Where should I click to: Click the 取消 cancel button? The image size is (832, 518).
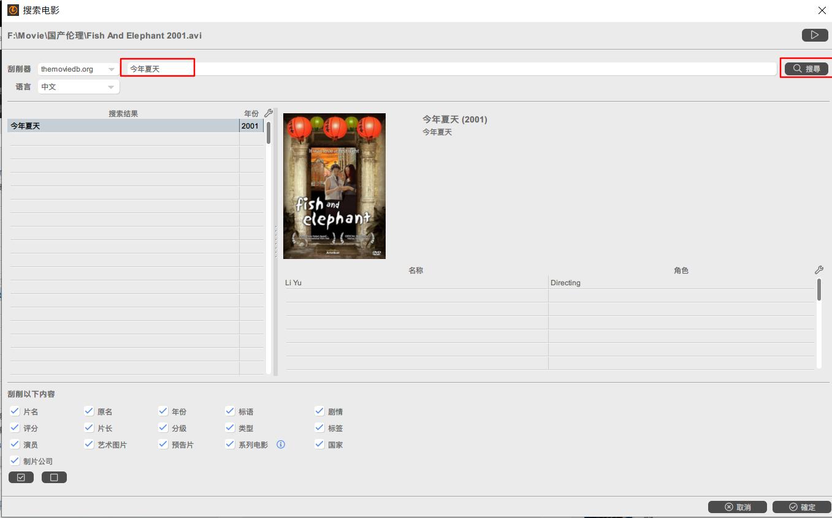pyautogui.click(x=738, y=507)
